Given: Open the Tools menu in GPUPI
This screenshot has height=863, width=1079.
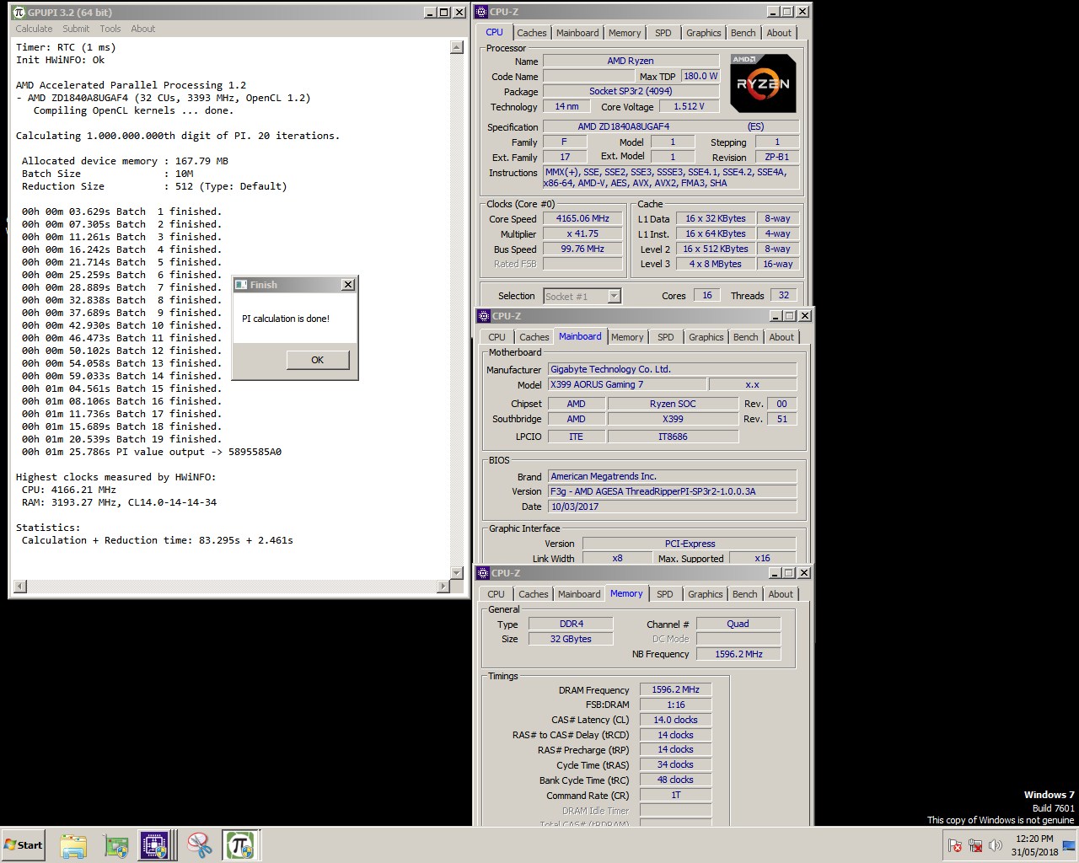Looking at the screenshot, I should click(x=110, y=29).
